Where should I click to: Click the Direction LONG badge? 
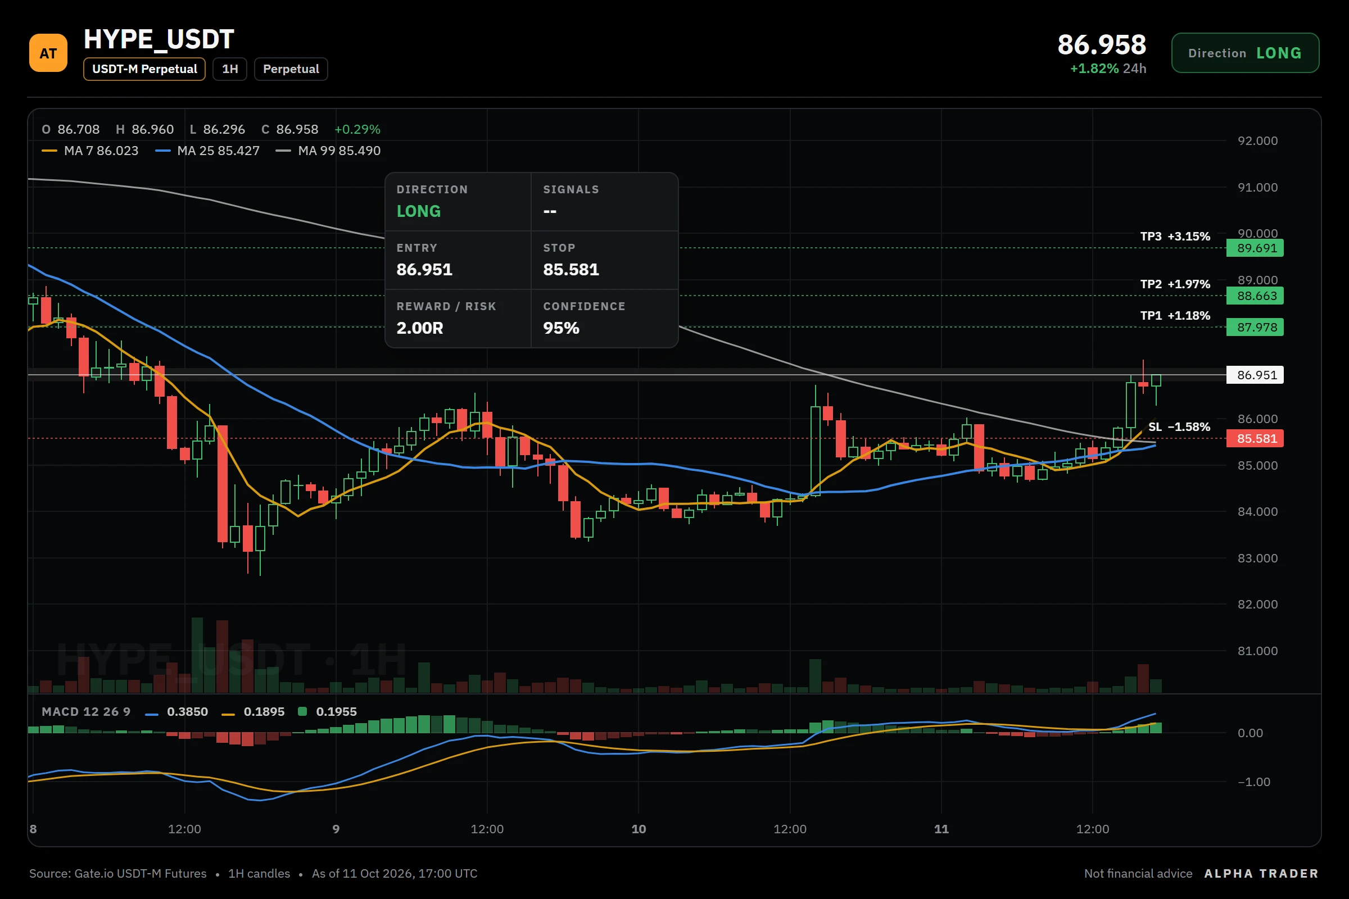(x=1244, y=53)
